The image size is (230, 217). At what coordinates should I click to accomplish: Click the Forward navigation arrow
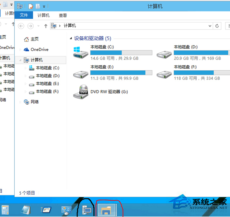[x=31, y=26]
